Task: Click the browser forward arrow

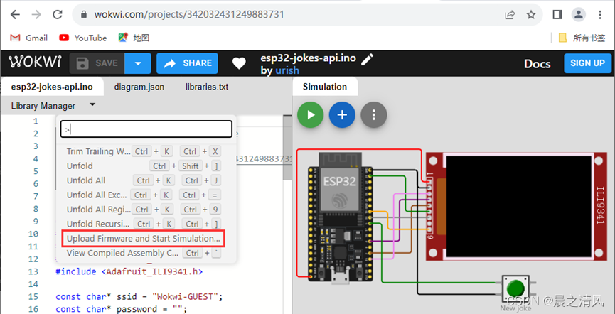Action: 36,15
